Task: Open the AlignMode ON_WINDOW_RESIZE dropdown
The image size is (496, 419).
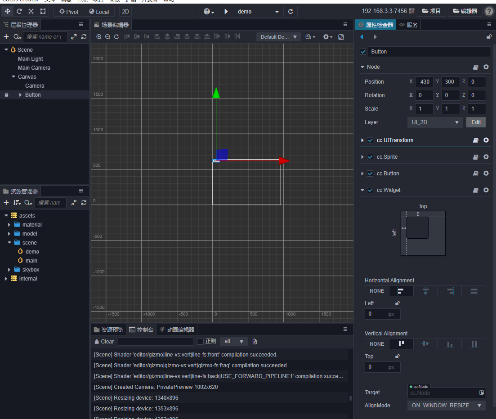Action: coord(446,406)
